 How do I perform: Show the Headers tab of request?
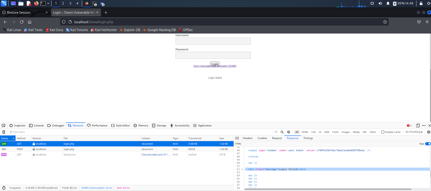[x=248, y=138]
